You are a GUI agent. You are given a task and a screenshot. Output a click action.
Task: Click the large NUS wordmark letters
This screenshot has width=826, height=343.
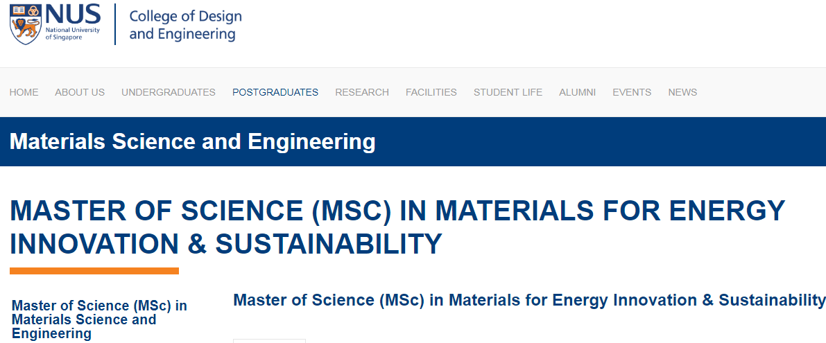[x=73, y=14]
